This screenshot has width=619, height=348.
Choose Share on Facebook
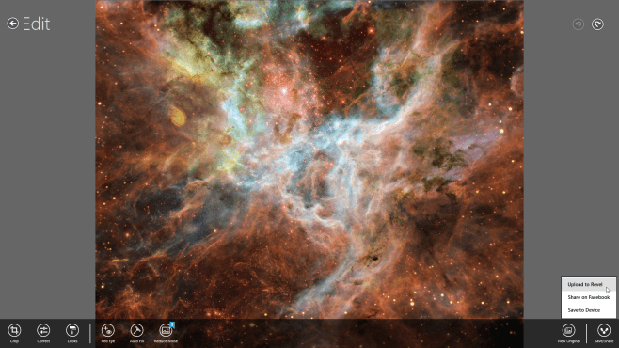coord(589,297)
